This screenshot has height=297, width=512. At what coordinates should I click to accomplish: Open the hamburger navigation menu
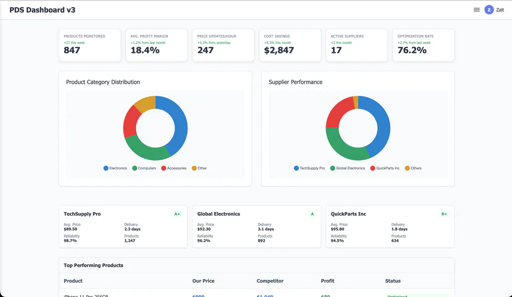(478, 9)
